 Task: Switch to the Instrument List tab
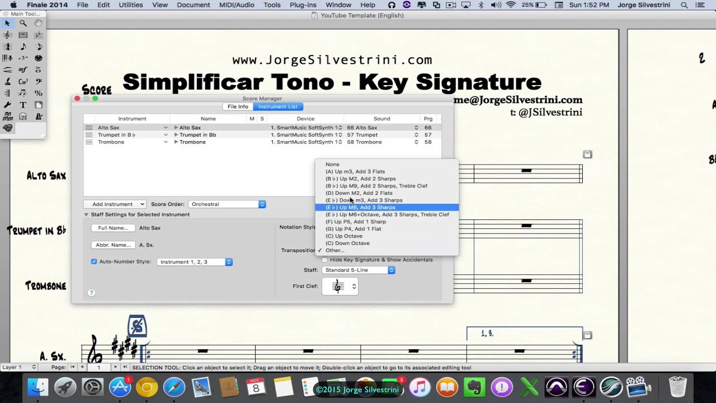tap(278, 106)
